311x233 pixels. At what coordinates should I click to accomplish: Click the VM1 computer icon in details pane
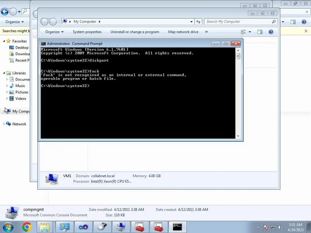point(52,179)
